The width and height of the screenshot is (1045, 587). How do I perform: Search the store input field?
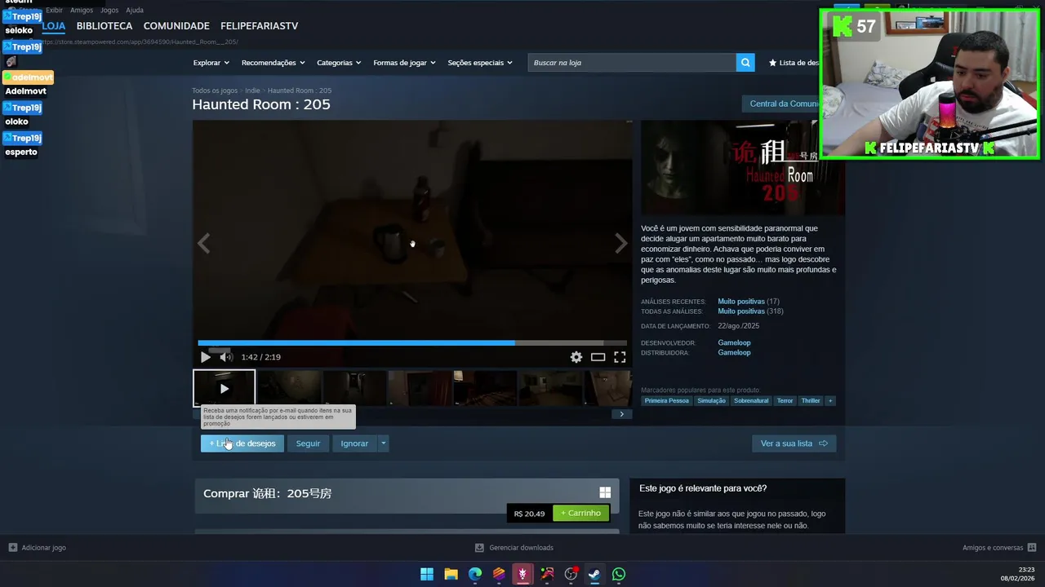632,63
